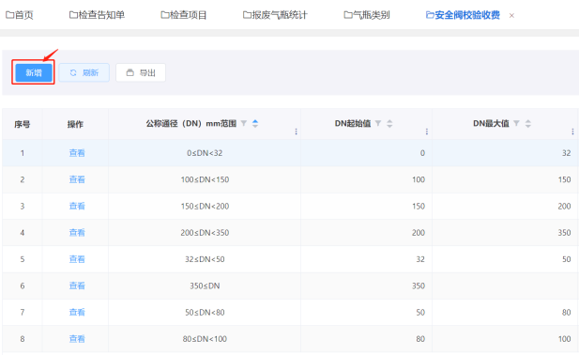Click DN起始值 cell 350 in row 6
Image resolution: width=579 pixels, height=355 pixels.
coord(366,286)
